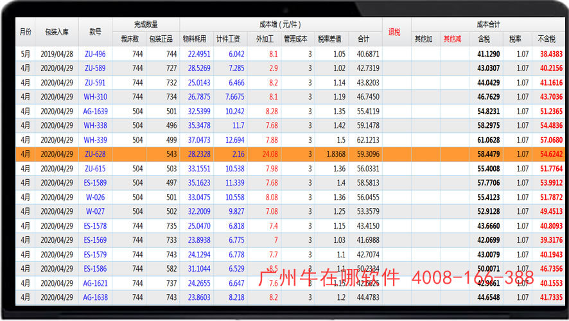
Task: Open style number link ES-1569
Action: pos(95,240)
